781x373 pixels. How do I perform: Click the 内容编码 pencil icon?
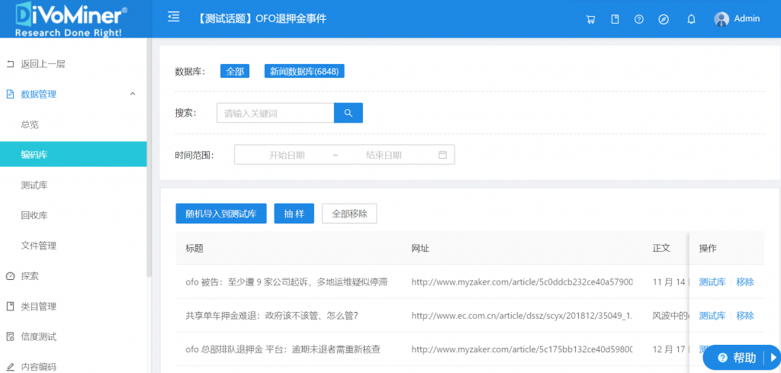10,367
